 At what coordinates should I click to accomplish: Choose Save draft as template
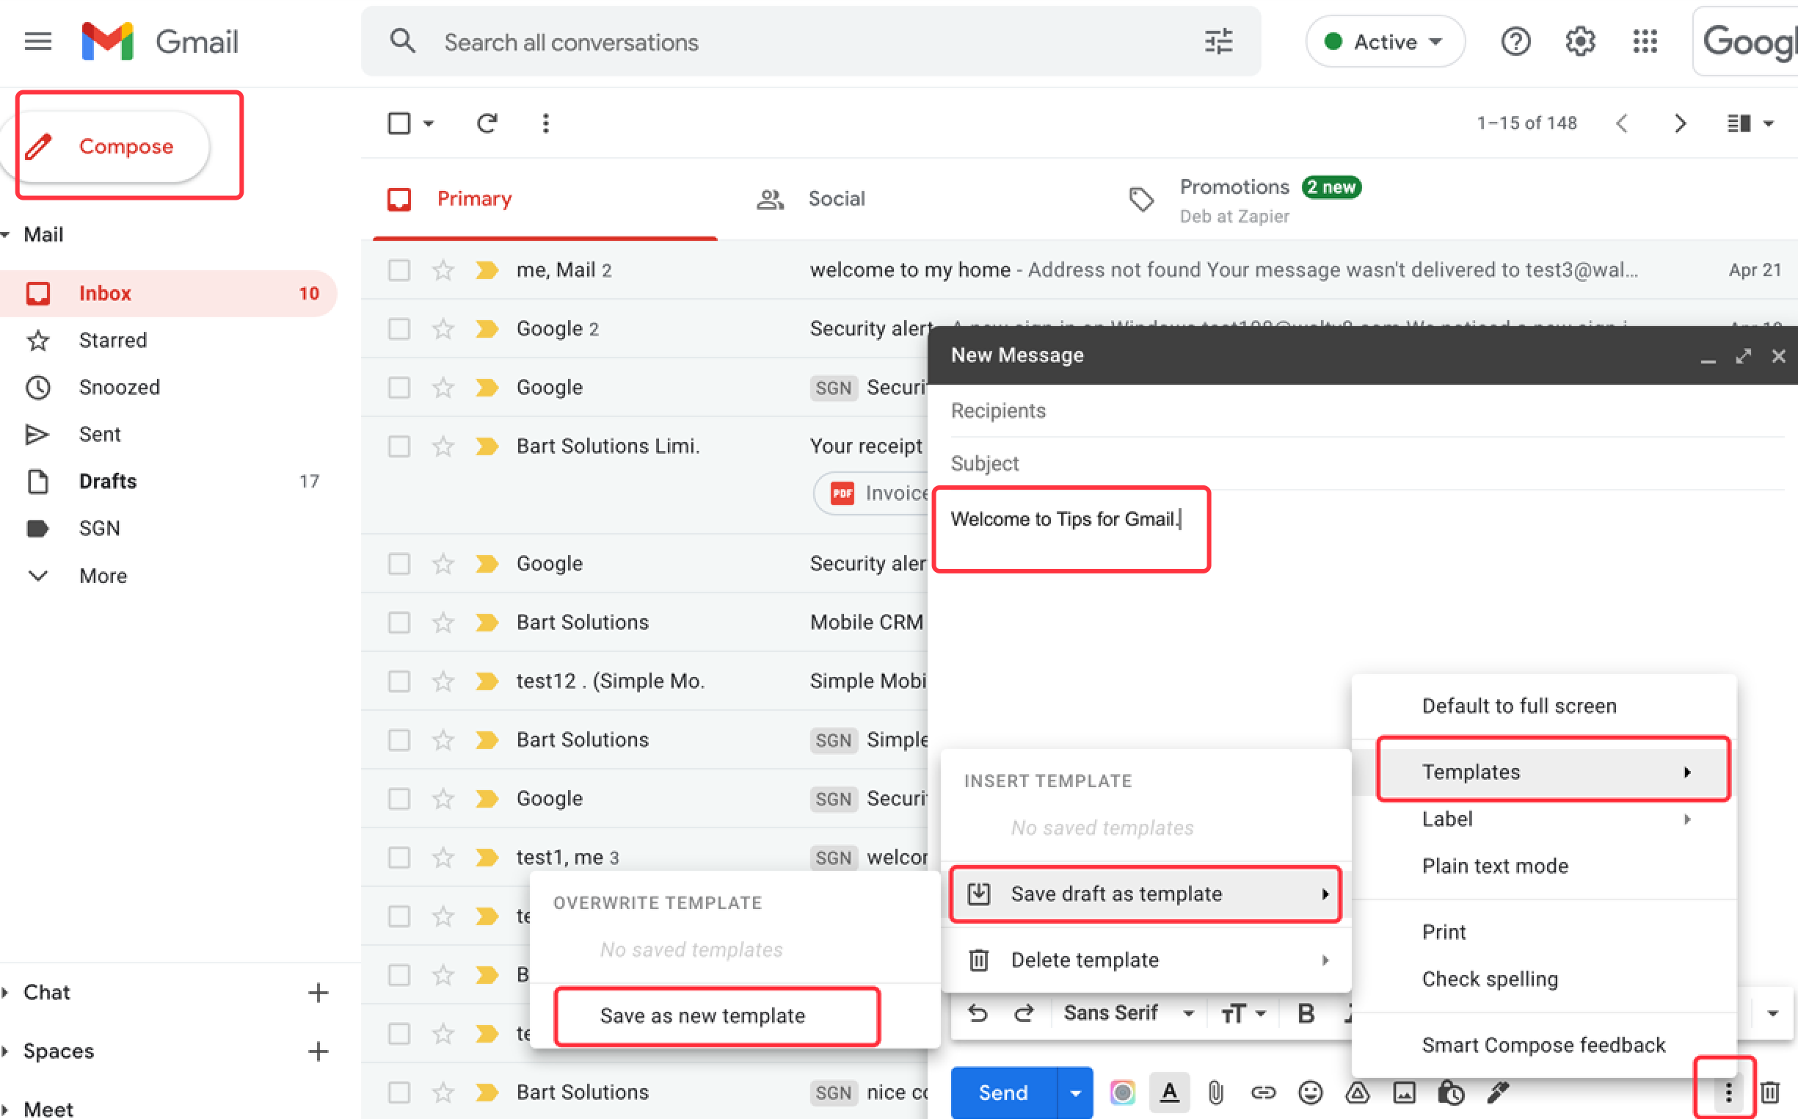[x=1145, y=894]
